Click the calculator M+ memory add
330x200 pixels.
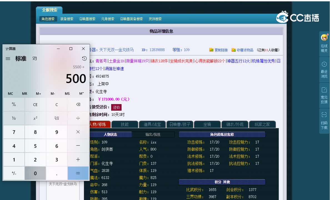(x=39, y=94)
